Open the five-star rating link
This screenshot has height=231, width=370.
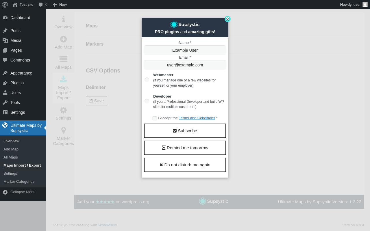[x=105, y=202]
